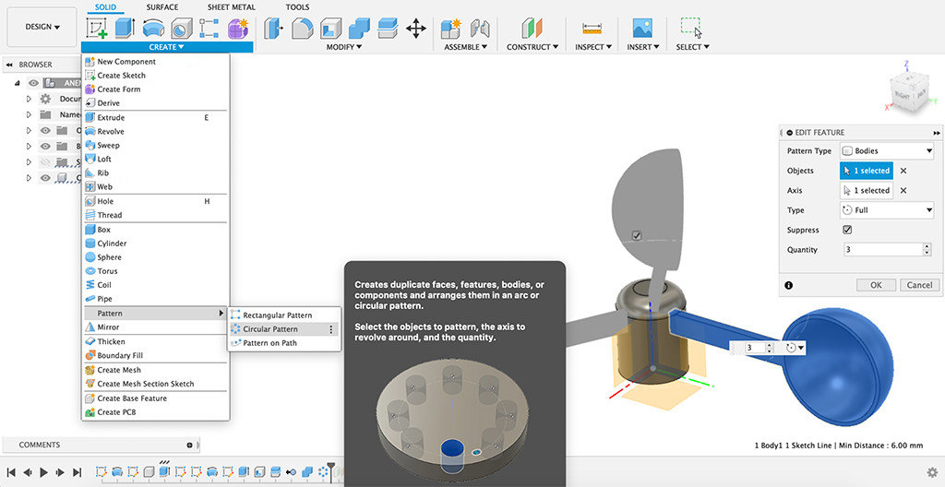Screen dimensions: 945x487
Task: Toggle the Suppress checkbox
Action: tap(847, 230)
